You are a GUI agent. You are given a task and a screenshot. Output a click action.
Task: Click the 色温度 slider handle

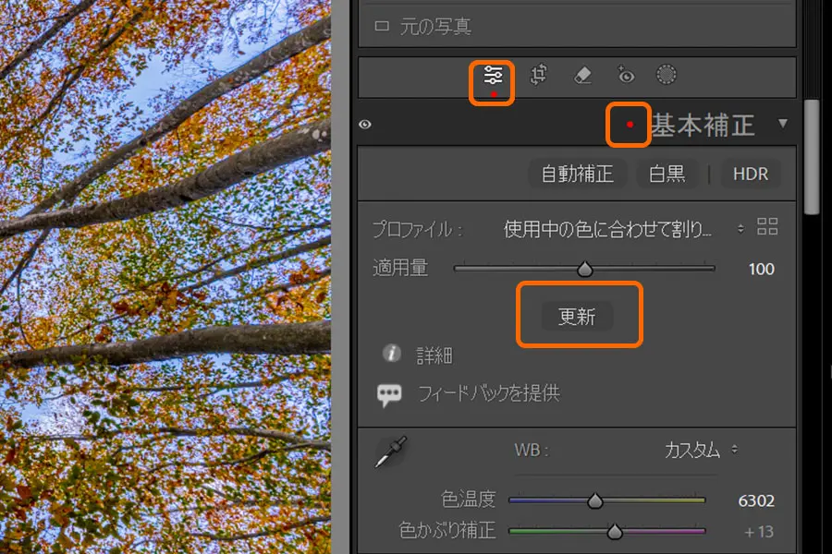pyautogui.click(x=595, y=500)
